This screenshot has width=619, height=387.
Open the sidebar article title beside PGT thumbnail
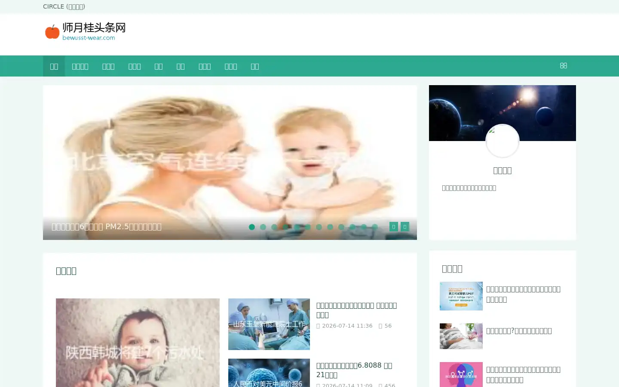[x=523, y=294]
